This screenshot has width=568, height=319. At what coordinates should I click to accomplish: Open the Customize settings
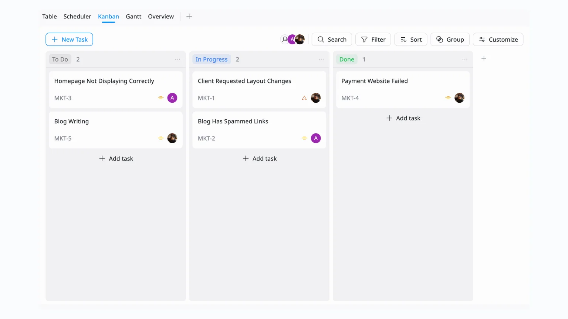click(x=498, y=40)
